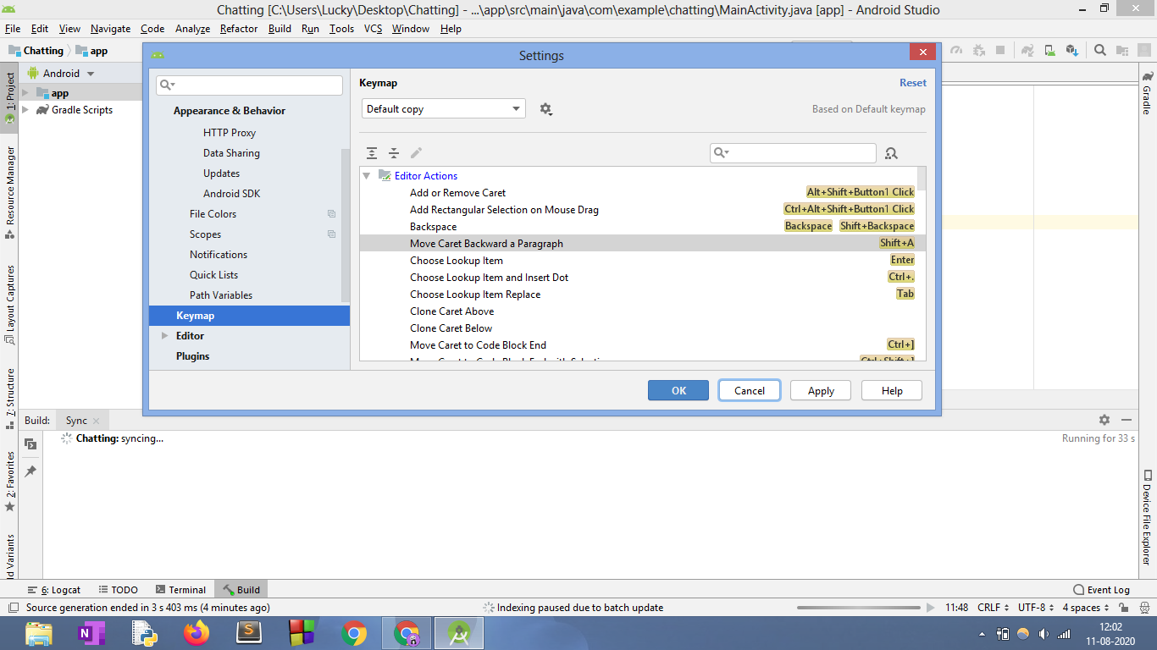1157x650 pixels.
Task: Expand Gradle Scripts in Project tree
Action: tap(25, 110)
